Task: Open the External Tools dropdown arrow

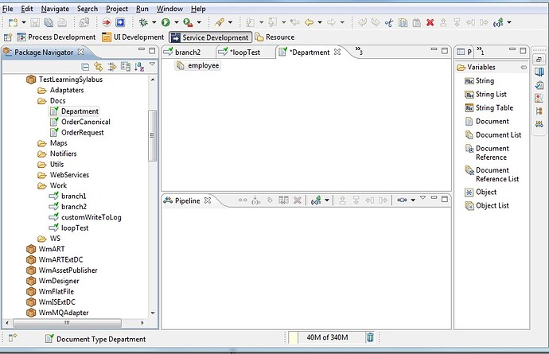Action: point(199,22)
